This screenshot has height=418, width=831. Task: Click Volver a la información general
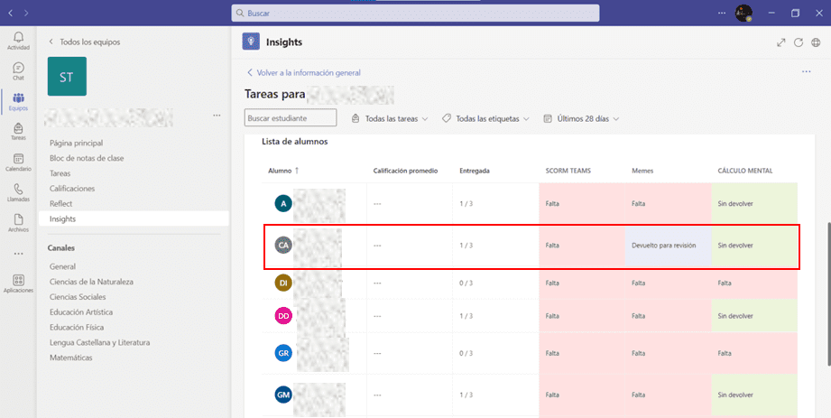304,72
